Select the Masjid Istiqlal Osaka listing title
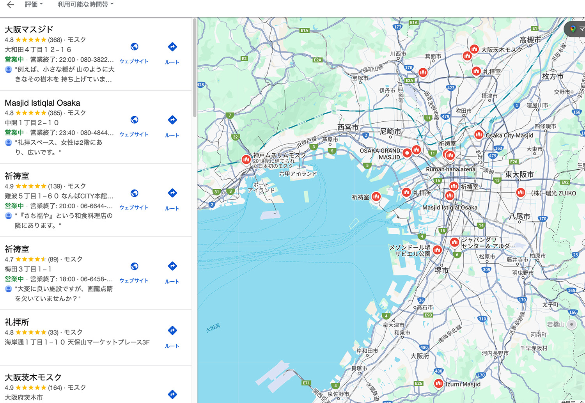The width and height of the screenshot is (585, 403). point(43,103)
